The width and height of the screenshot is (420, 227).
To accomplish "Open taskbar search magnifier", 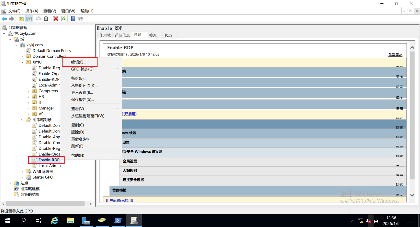I will click(23, 221).
